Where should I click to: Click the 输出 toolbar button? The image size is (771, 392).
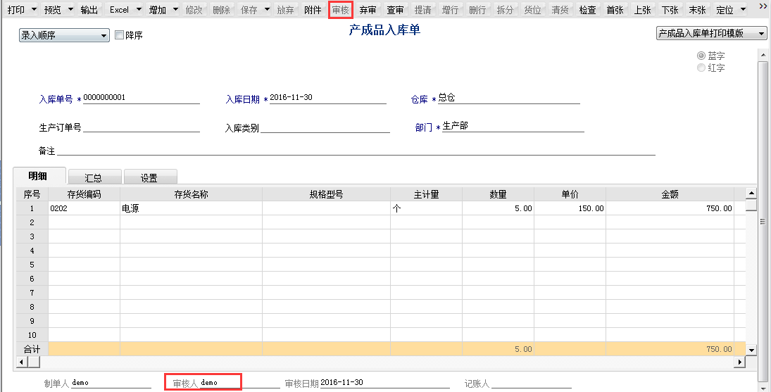[89, 10]
